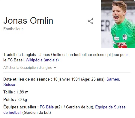135x118 pixels.
Task: Open the Suisse country link
Action: 9,84
